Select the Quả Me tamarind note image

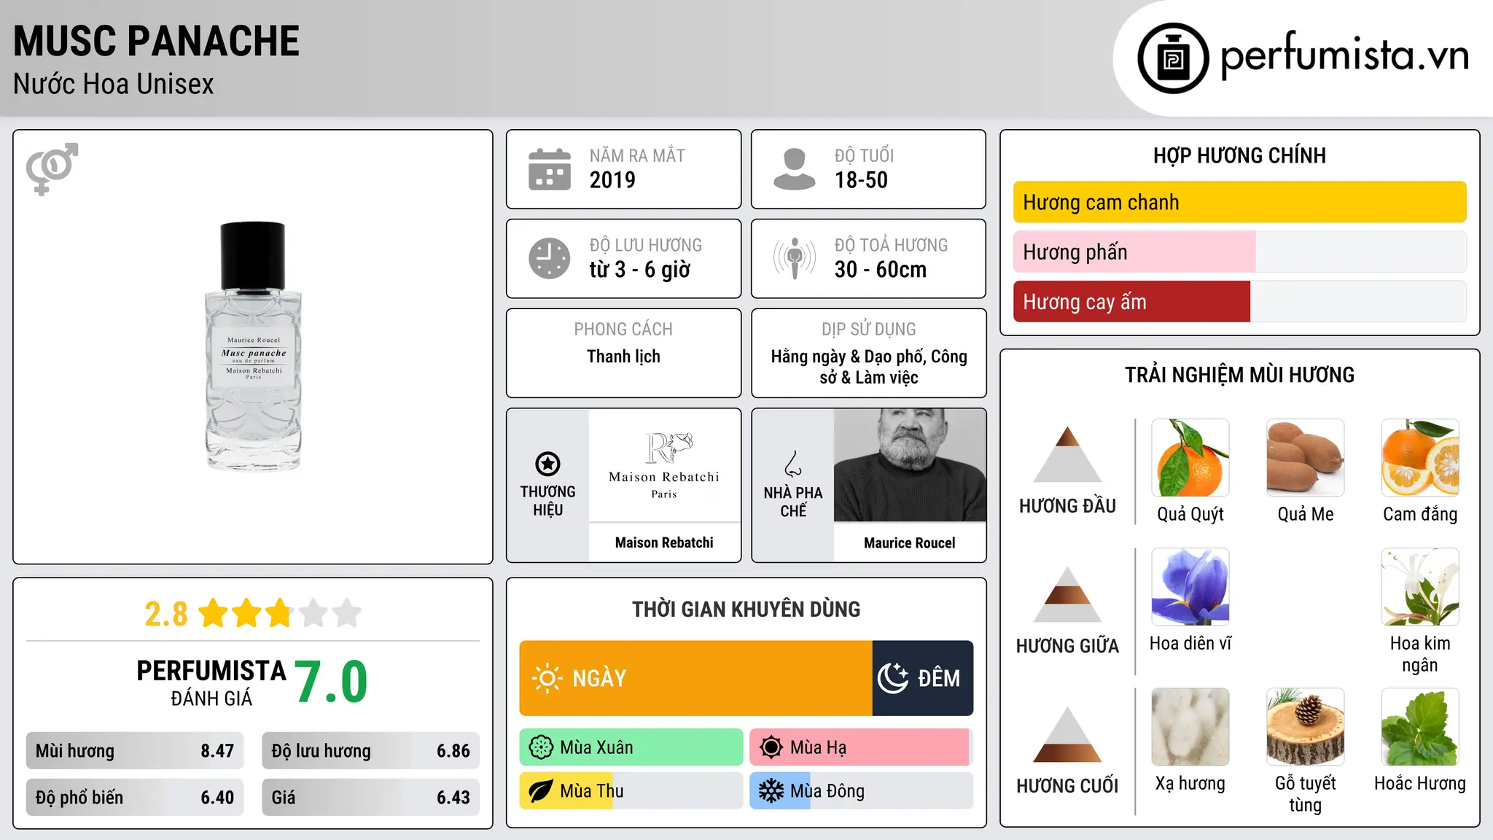(1306, 458)
